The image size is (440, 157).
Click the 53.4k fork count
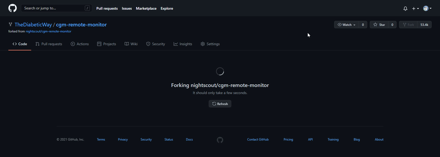click(424, 25)
